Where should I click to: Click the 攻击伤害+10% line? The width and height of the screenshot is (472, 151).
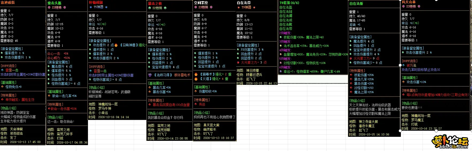point(416,82)
